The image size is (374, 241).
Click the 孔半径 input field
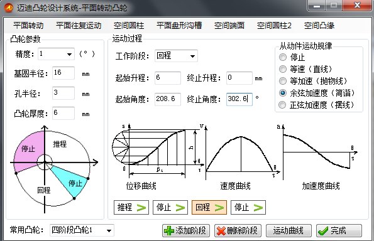point(63,93)
